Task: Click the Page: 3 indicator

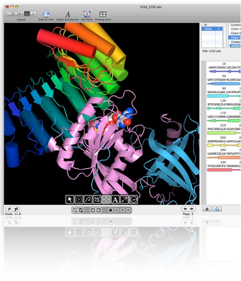Action: pos(188,214)
